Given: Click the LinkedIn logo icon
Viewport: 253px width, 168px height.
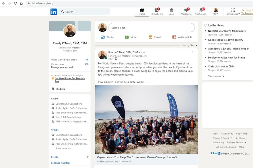Looking at the screenshot, I should point(53,12).
